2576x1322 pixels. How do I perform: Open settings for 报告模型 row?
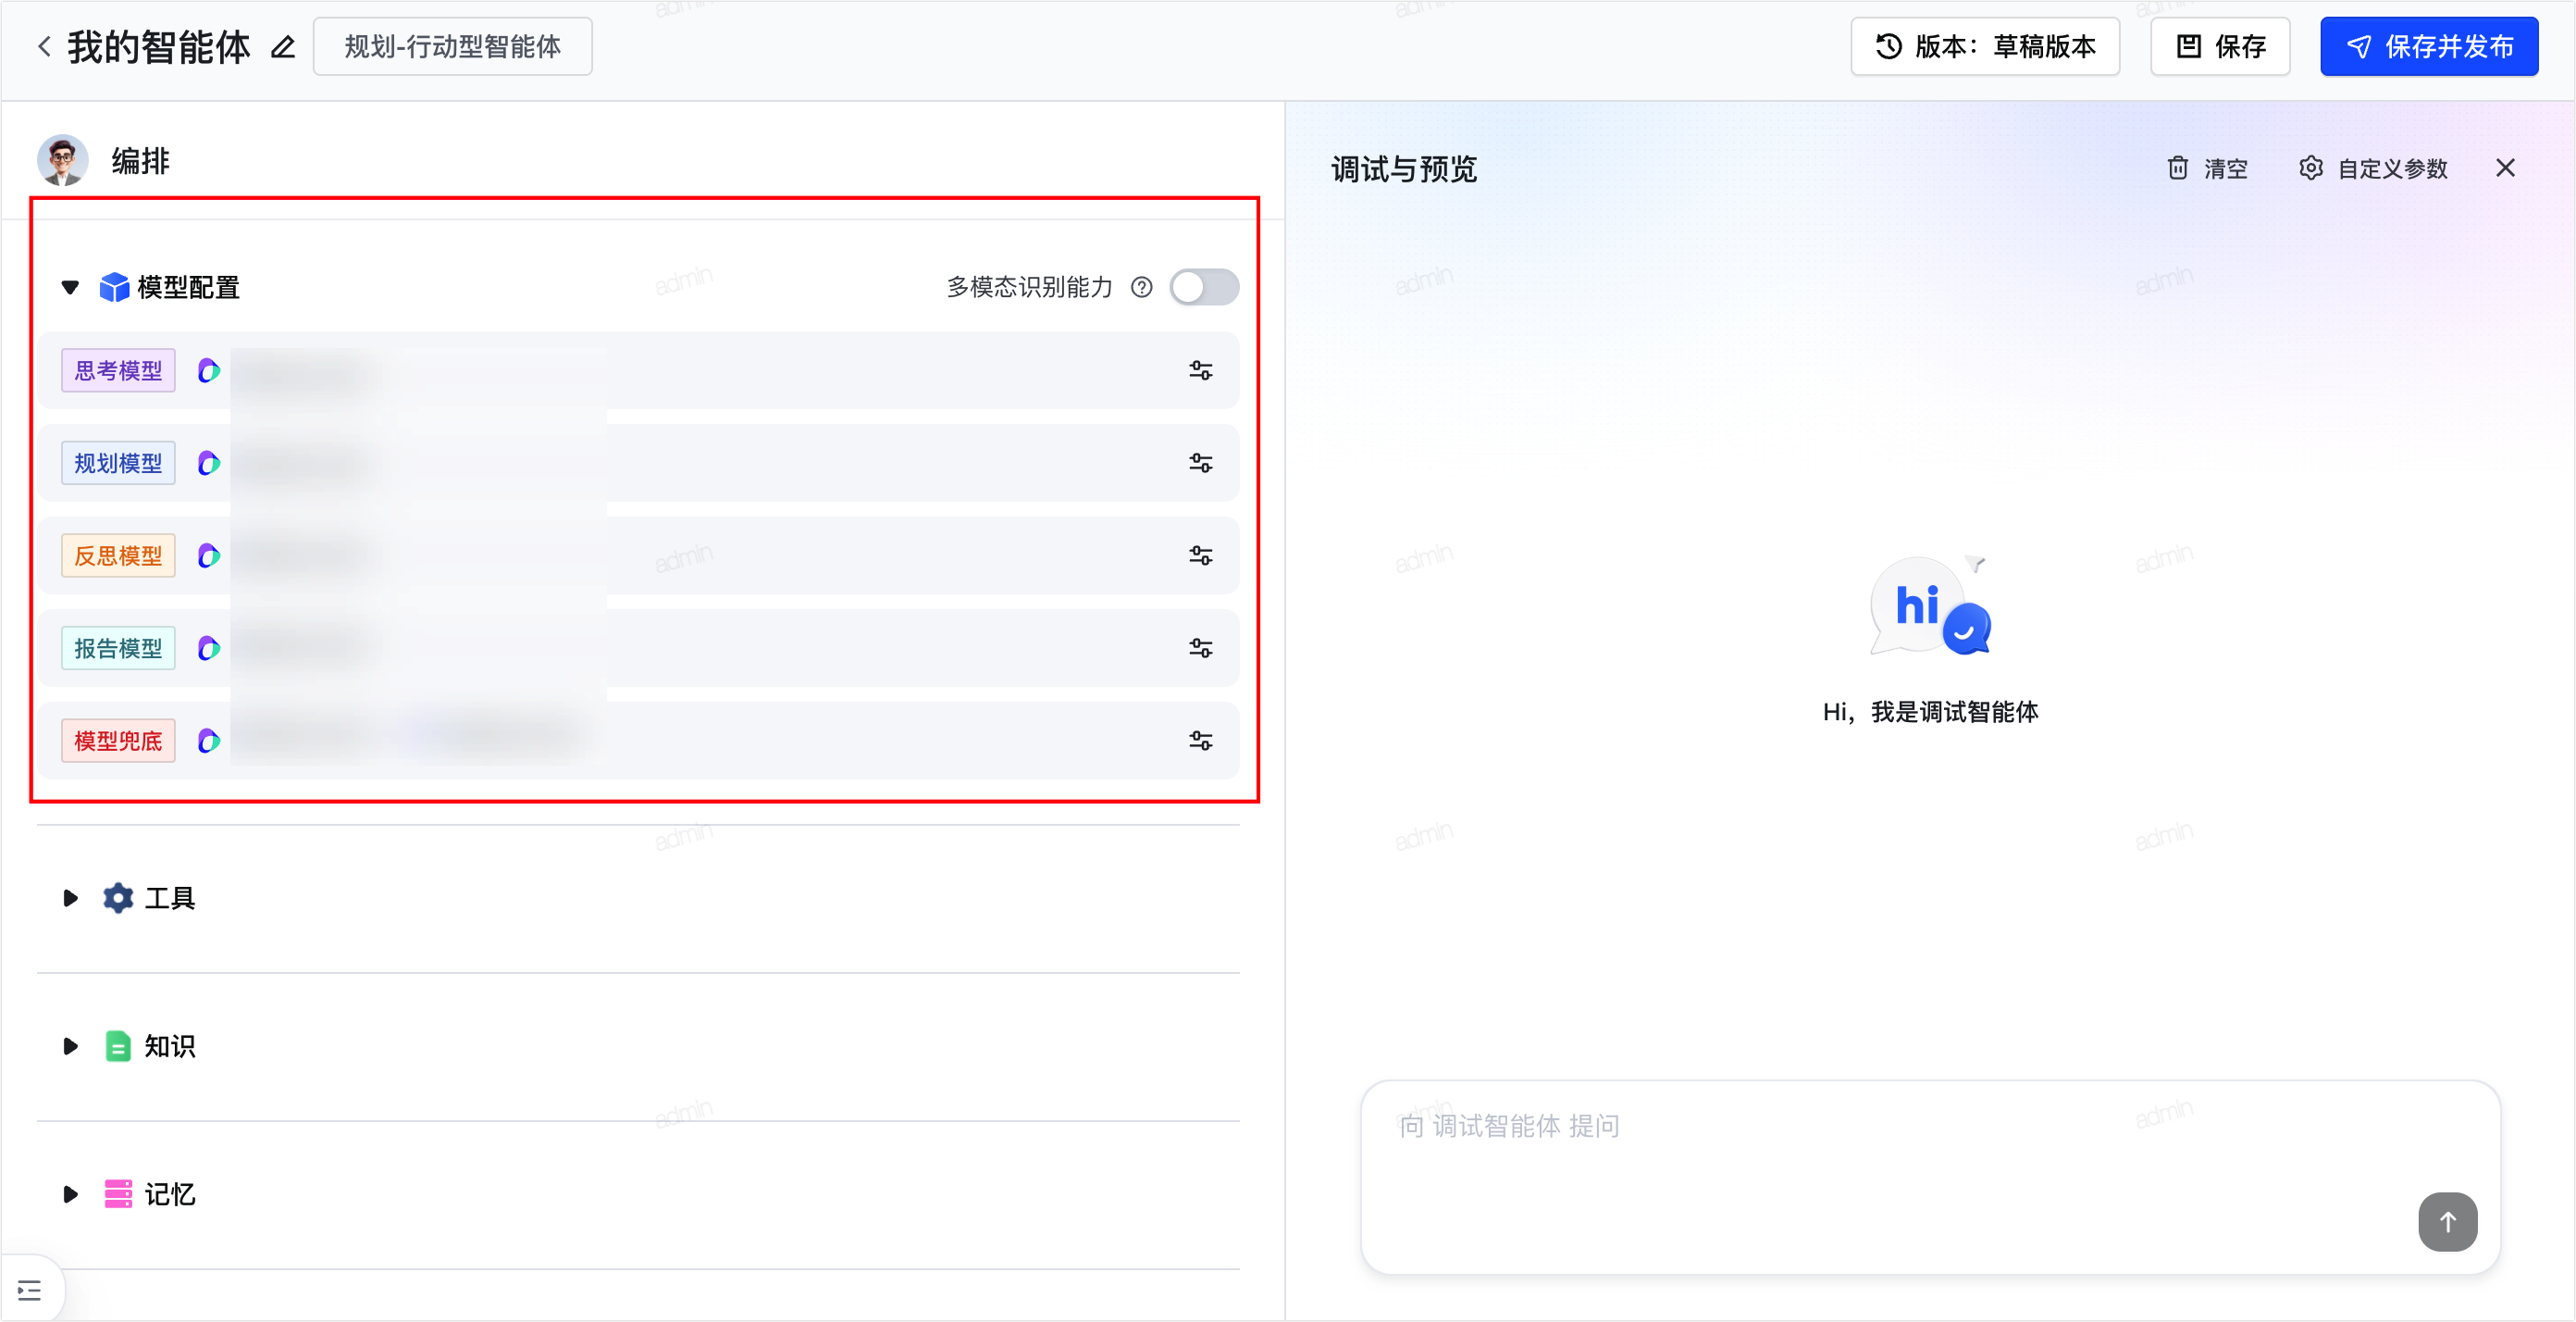(x=1200, y=647)
